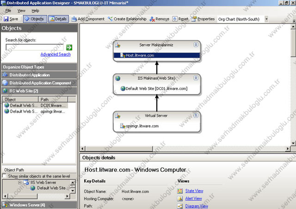Click the diagram horizontal scrollbar thumb
Screen dimensions: 296x209
(119, 149)
